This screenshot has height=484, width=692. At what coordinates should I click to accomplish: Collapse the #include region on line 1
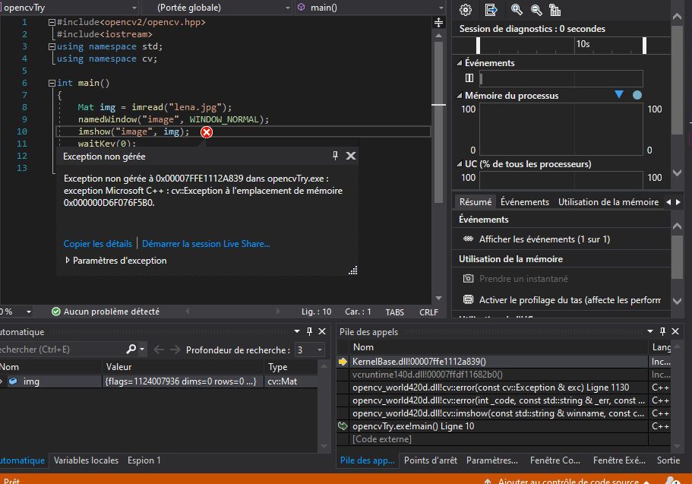52,22
